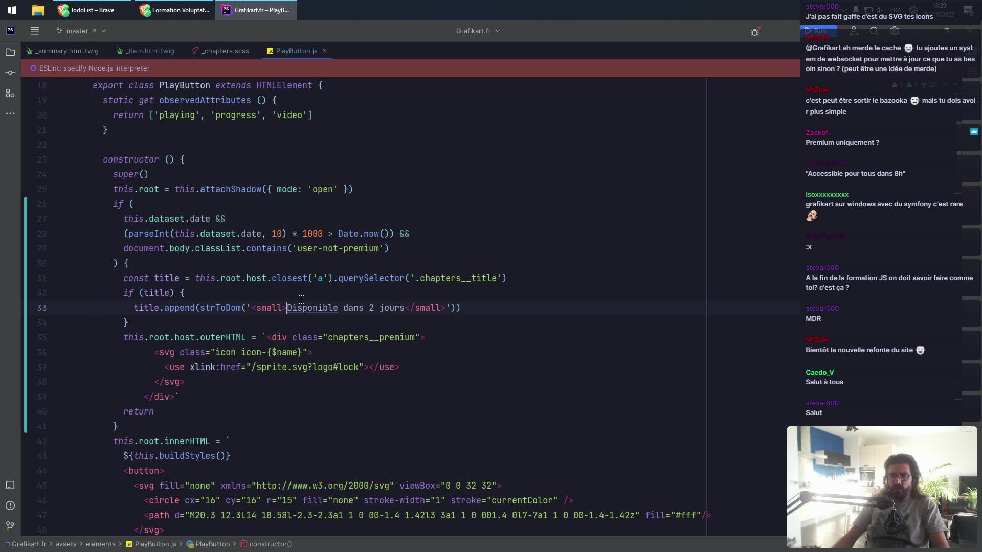
Task: Click 'super()' call on line 24
Action: click(131, 174)
